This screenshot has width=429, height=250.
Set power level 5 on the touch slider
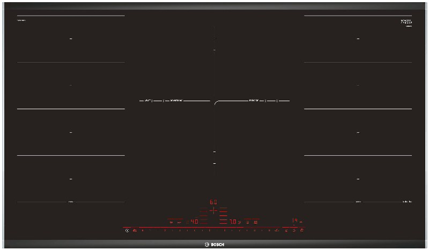[210, 230]
